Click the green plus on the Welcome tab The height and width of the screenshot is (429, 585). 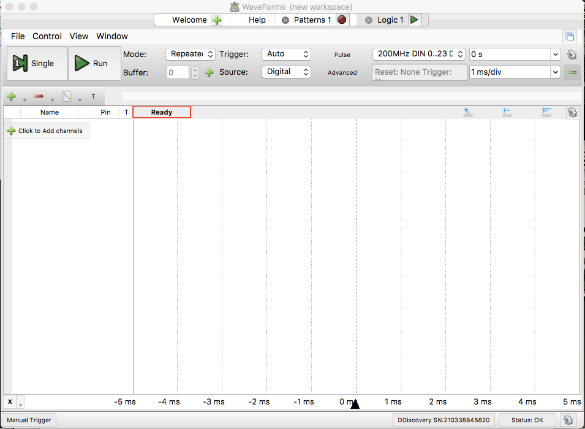point(217,20)
